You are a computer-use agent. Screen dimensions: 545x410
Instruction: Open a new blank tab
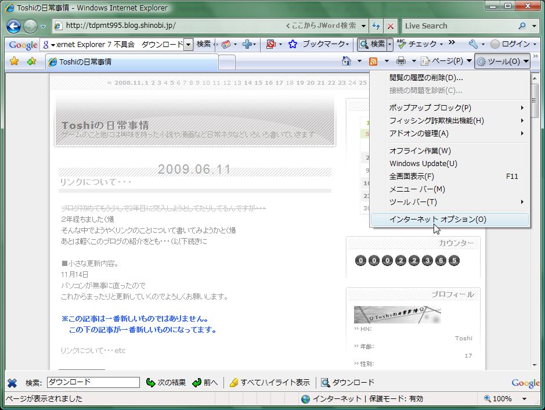coord(228,63)
